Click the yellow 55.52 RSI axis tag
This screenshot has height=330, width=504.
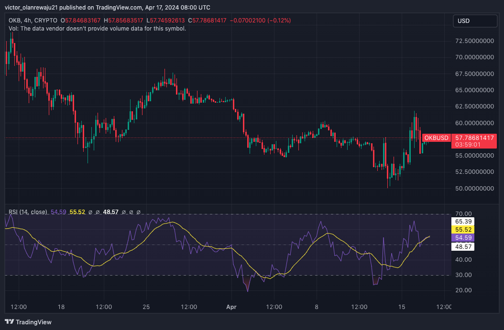tap(463, 229)
